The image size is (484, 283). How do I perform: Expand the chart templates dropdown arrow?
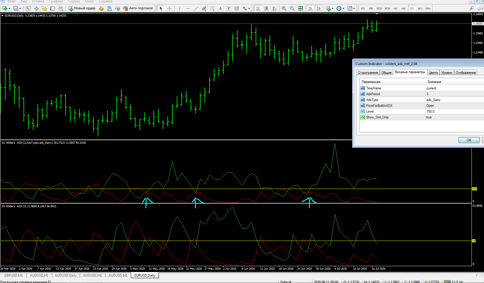point(354,9)
